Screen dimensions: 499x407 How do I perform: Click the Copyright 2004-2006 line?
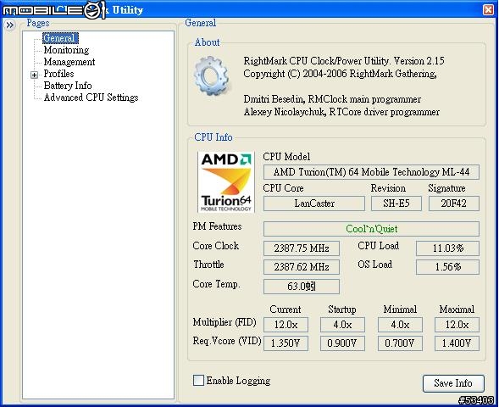tap(340, 74)
